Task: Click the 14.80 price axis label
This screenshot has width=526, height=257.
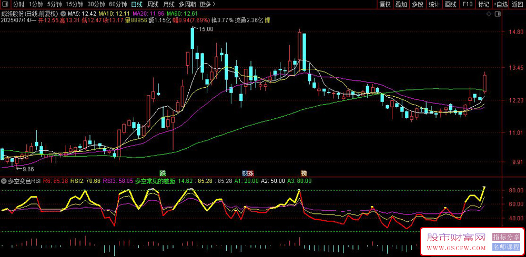Action: pyautogui.click(x=517, y=32)
